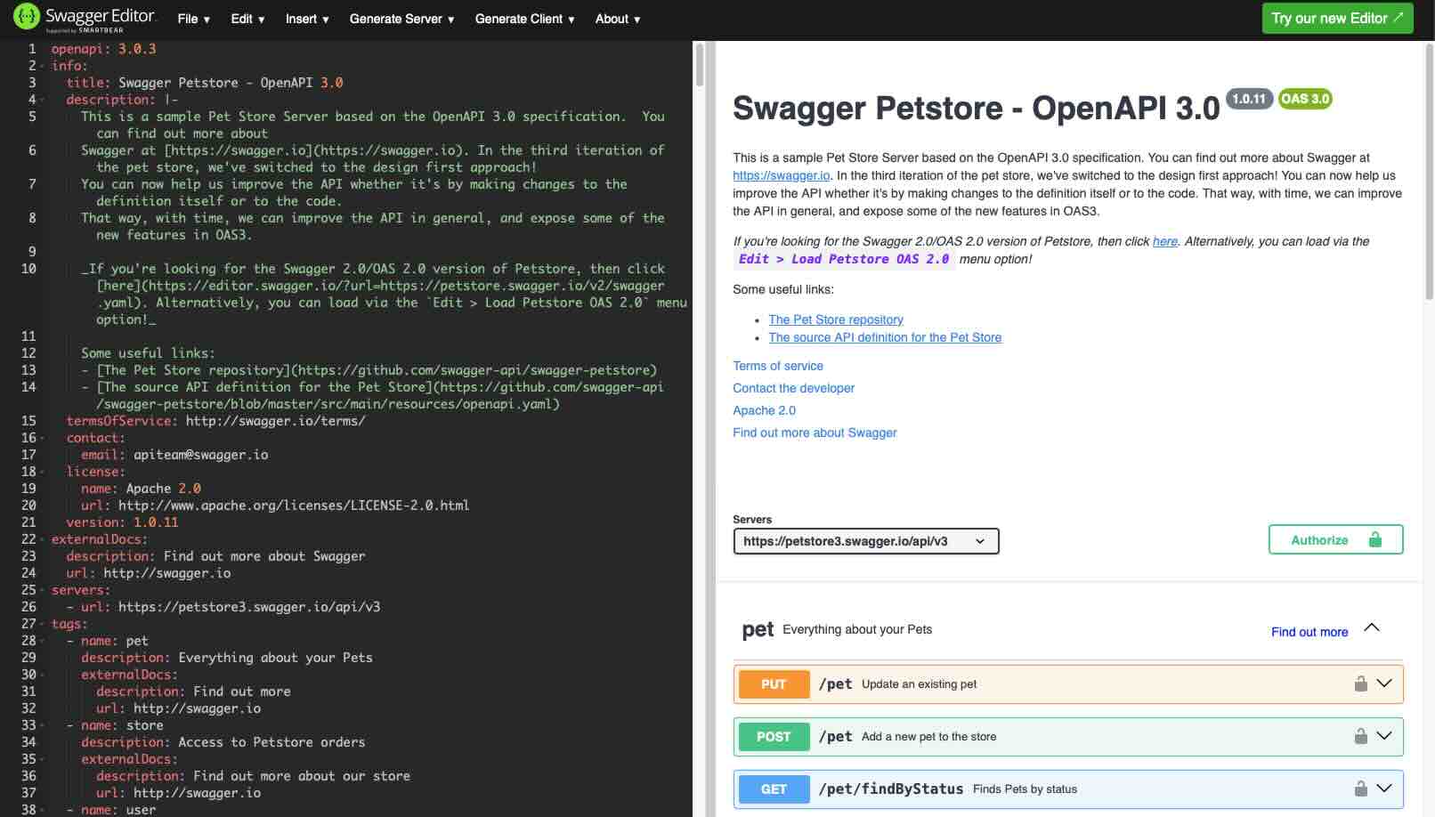Open The source API definition link

coord(885,337)
